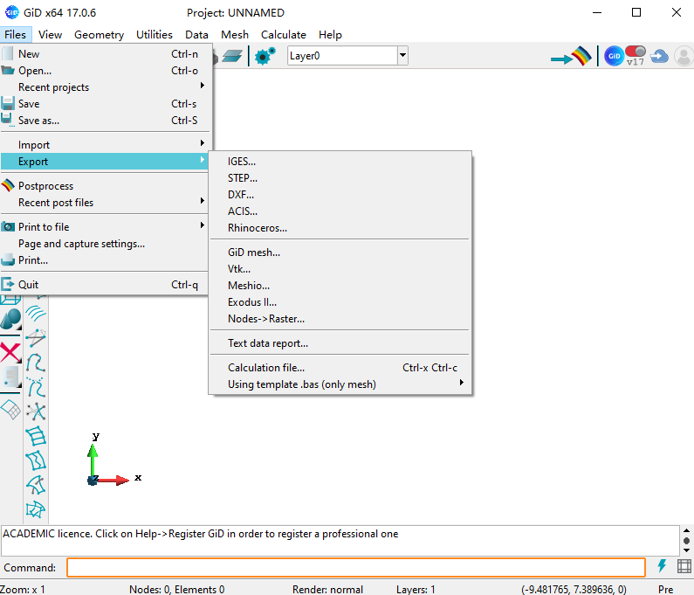Export via Meshio...

click(340, 286)
